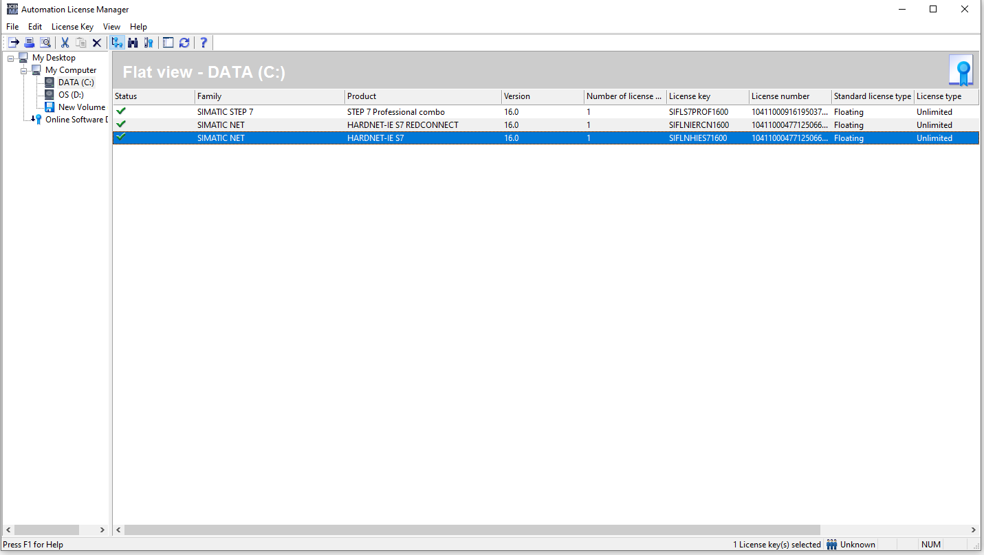Screen dimensions: 984x555
Task: Click the green checkmark in the REDCONNECT row
Action: (x=121, y=124)
